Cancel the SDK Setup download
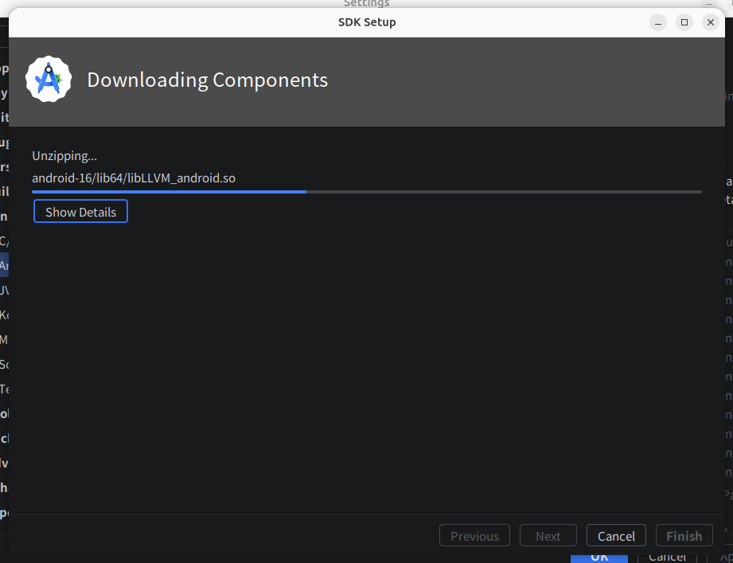The width and height of the screenshot is (733, 563). click(x=616, y=536)
